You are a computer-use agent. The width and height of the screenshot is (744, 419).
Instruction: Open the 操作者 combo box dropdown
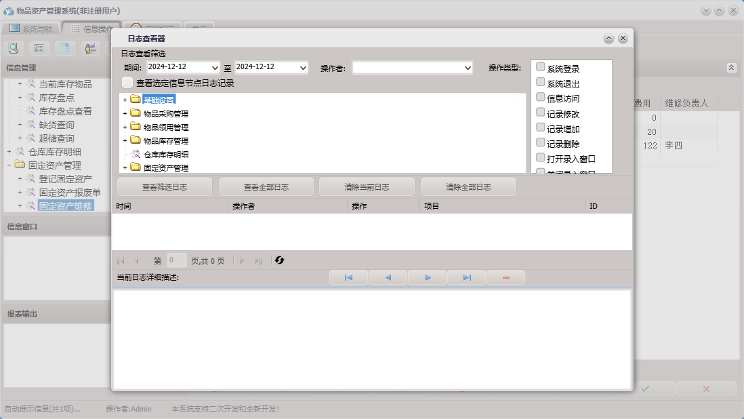pos(468,68)
